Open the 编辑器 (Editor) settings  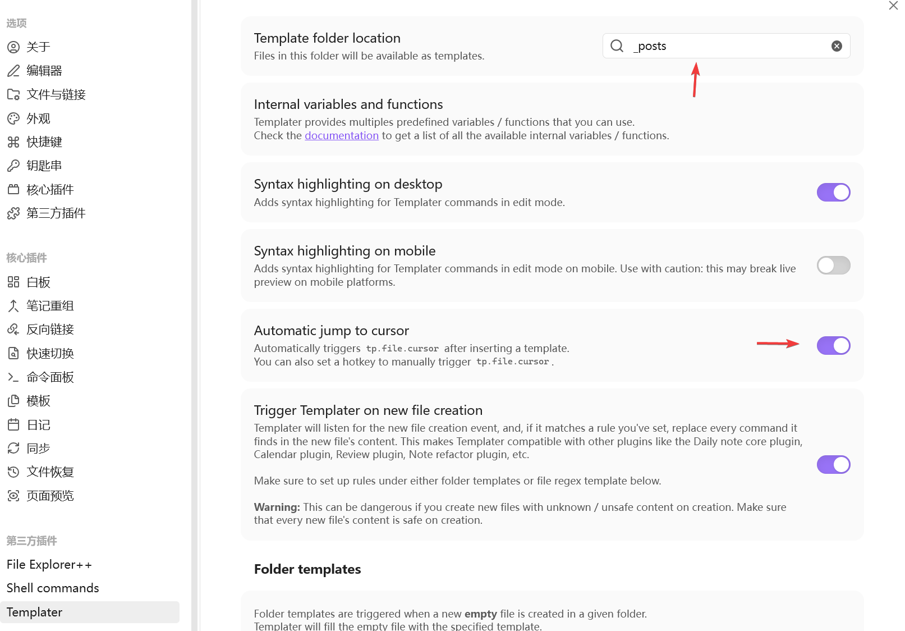(44, 71)
